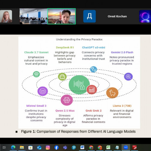Switch to the Word document in the taskbar
The height and width of the screenshot is (151, 151).
tap(82, 148)
